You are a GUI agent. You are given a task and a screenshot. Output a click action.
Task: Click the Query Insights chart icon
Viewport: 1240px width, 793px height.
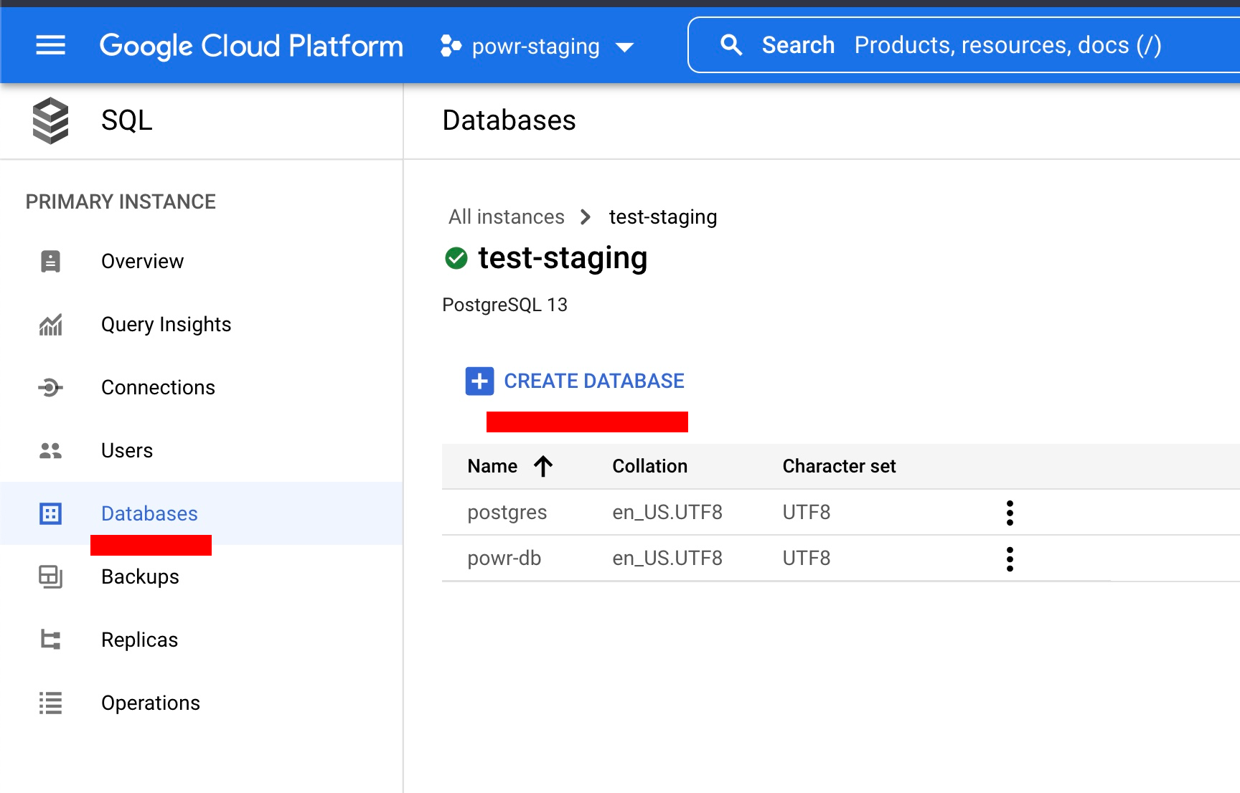point(50,325)
